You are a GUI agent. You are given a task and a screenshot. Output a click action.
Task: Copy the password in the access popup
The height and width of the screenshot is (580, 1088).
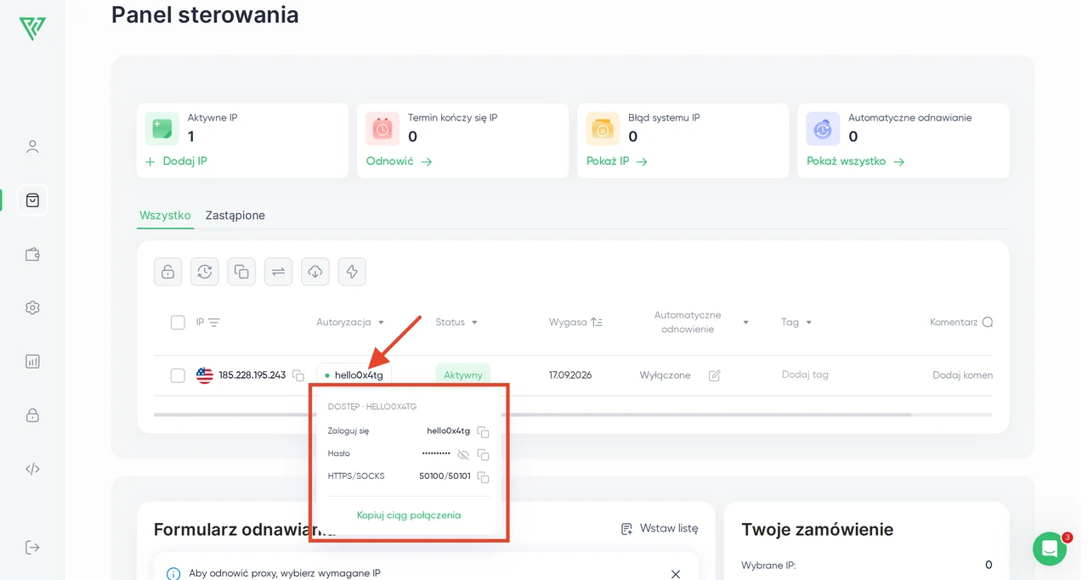tap(483, 454)
